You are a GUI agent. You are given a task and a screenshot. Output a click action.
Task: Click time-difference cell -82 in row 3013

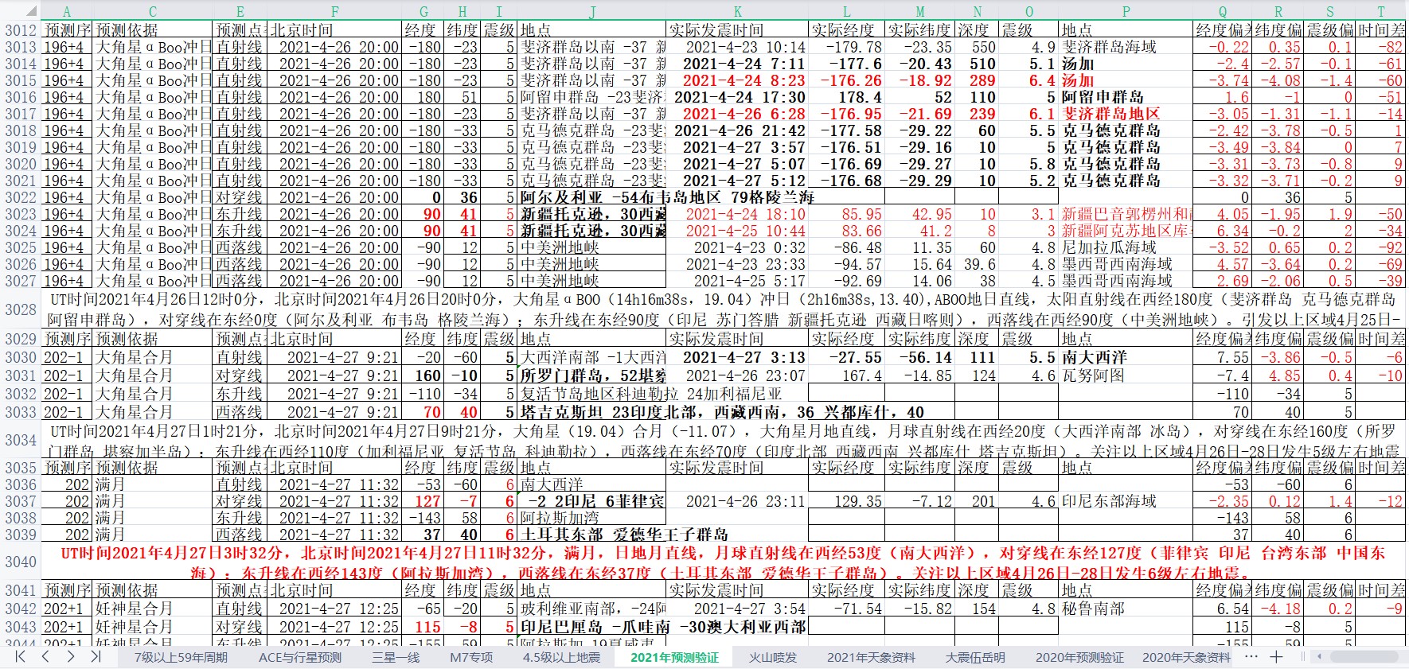(x=1381, y=47)
